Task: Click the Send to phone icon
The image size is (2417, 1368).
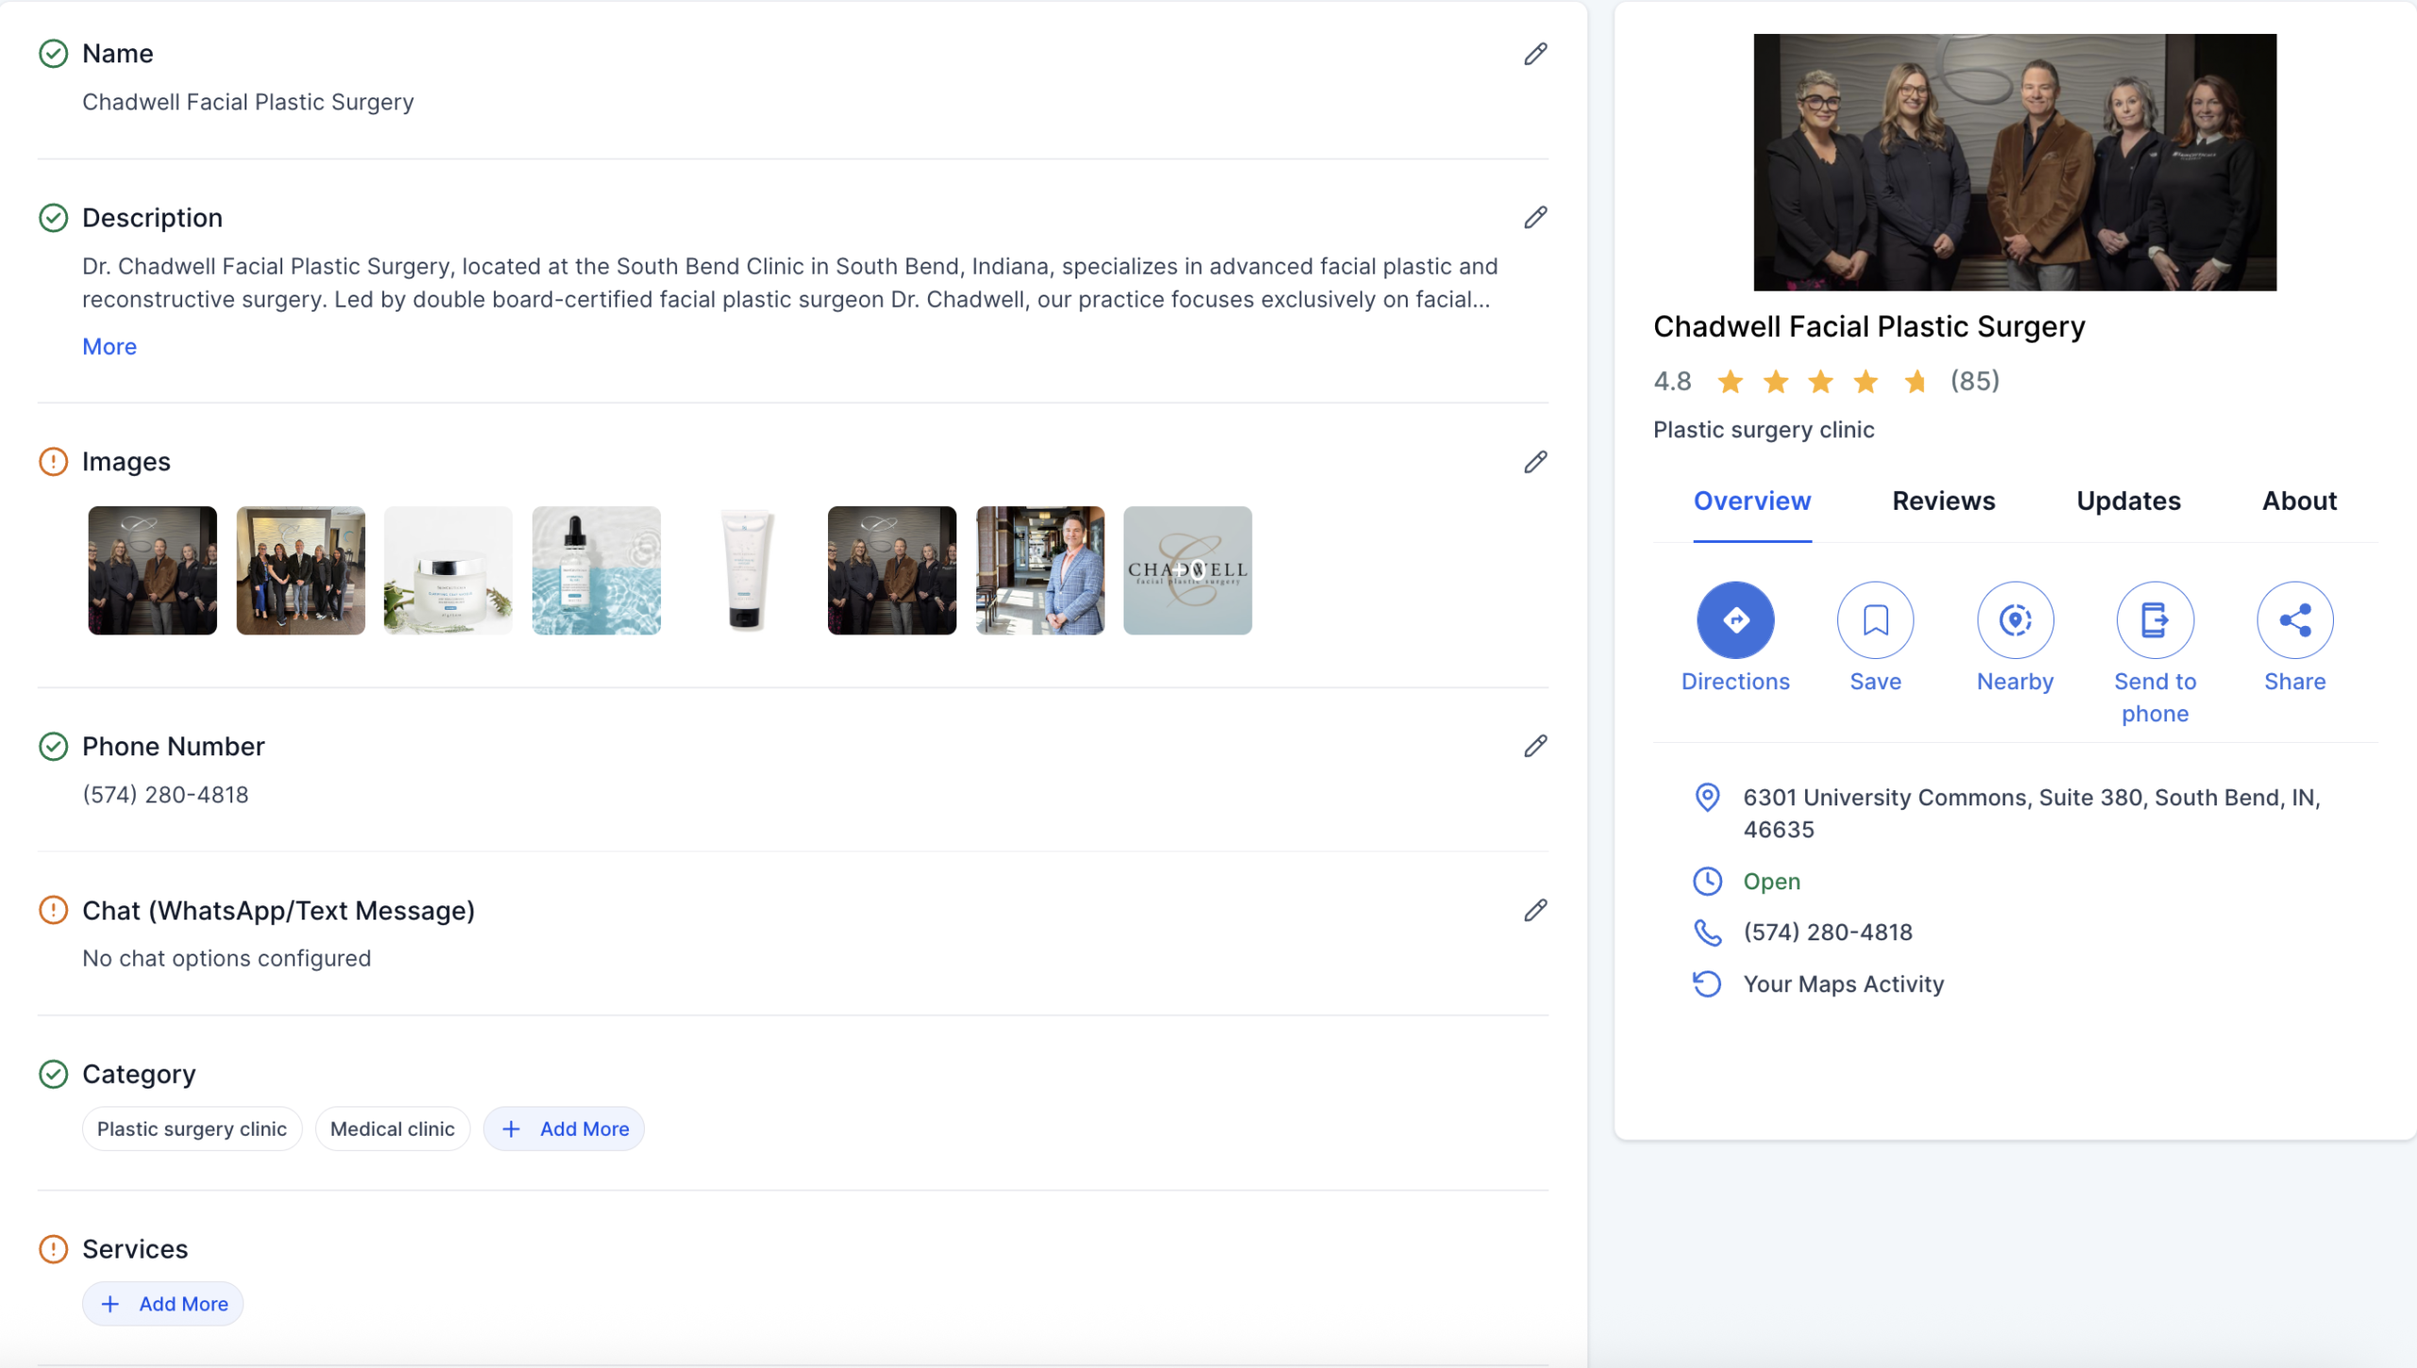Action: coord(2155,620)
